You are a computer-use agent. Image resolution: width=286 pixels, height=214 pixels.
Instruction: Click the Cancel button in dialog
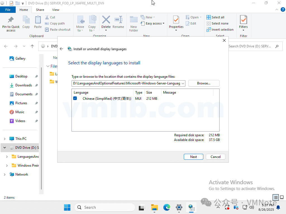(x=215, y=157)
